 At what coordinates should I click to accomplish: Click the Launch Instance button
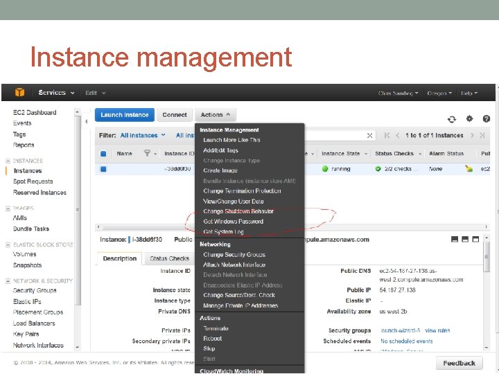(125, 115)
